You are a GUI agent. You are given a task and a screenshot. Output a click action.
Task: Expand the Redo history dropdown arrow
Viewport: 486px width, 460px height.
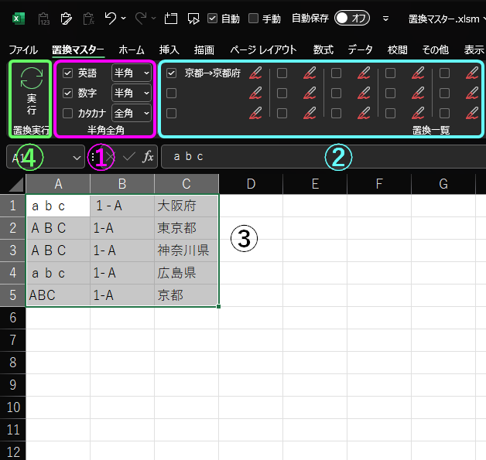(x=153, y=19)
